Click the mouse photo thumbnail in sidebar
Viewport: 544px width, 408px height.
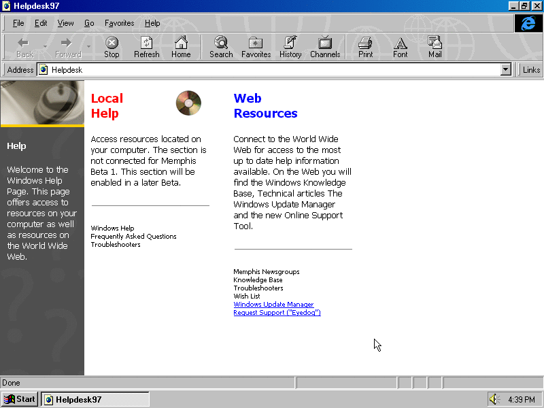(42, 103)
